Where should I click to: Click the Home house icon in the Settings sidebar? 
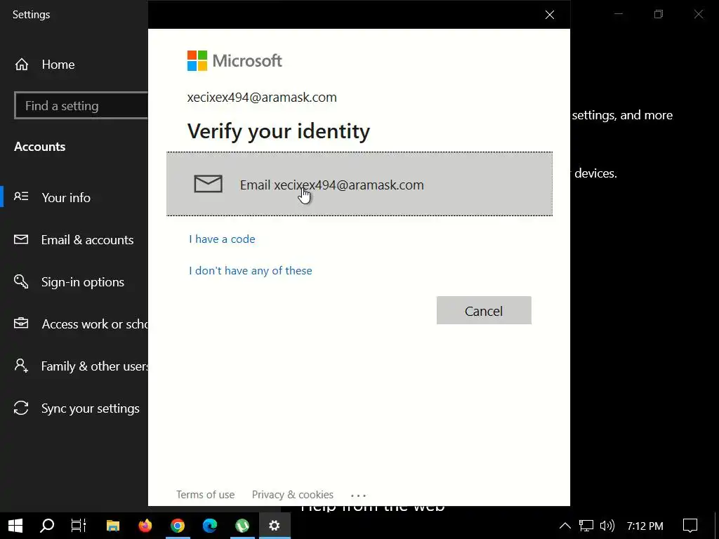pyautogui.click(x=22, y=65)
